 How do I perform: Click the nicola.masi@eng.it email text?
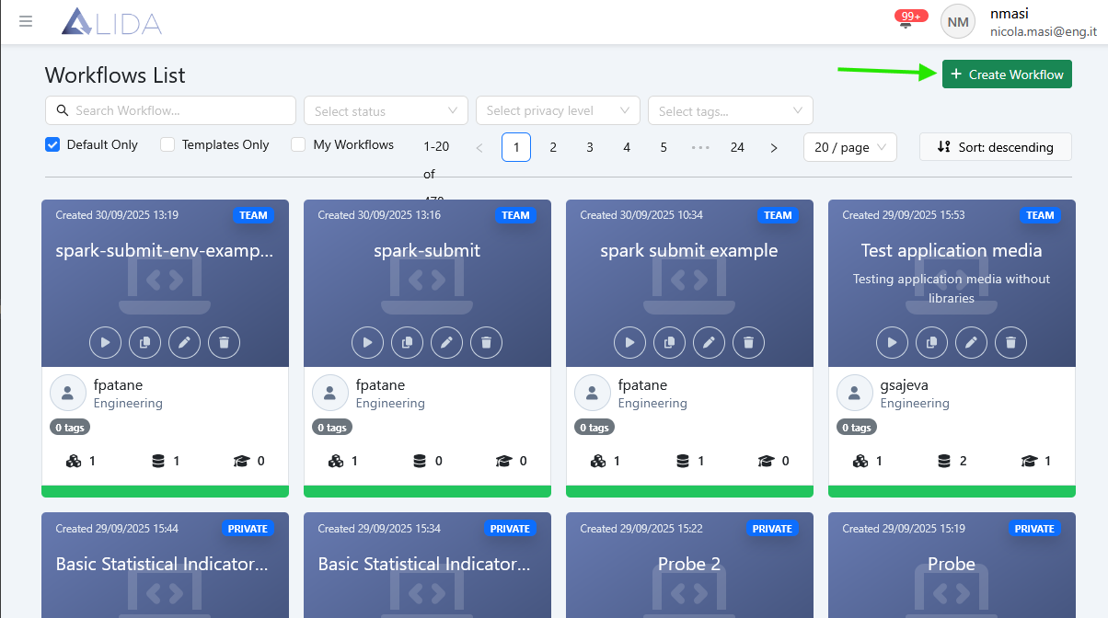1044,31
